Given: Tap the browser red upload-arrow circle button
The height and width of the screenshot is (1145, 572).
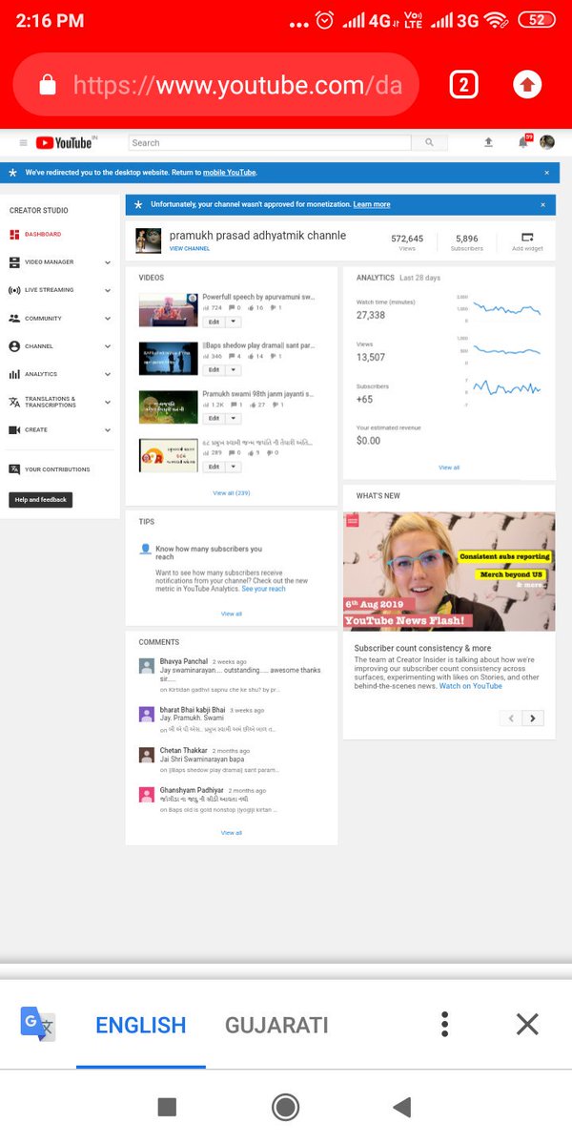Looking at the screenshot, I should tap(527, 85).
